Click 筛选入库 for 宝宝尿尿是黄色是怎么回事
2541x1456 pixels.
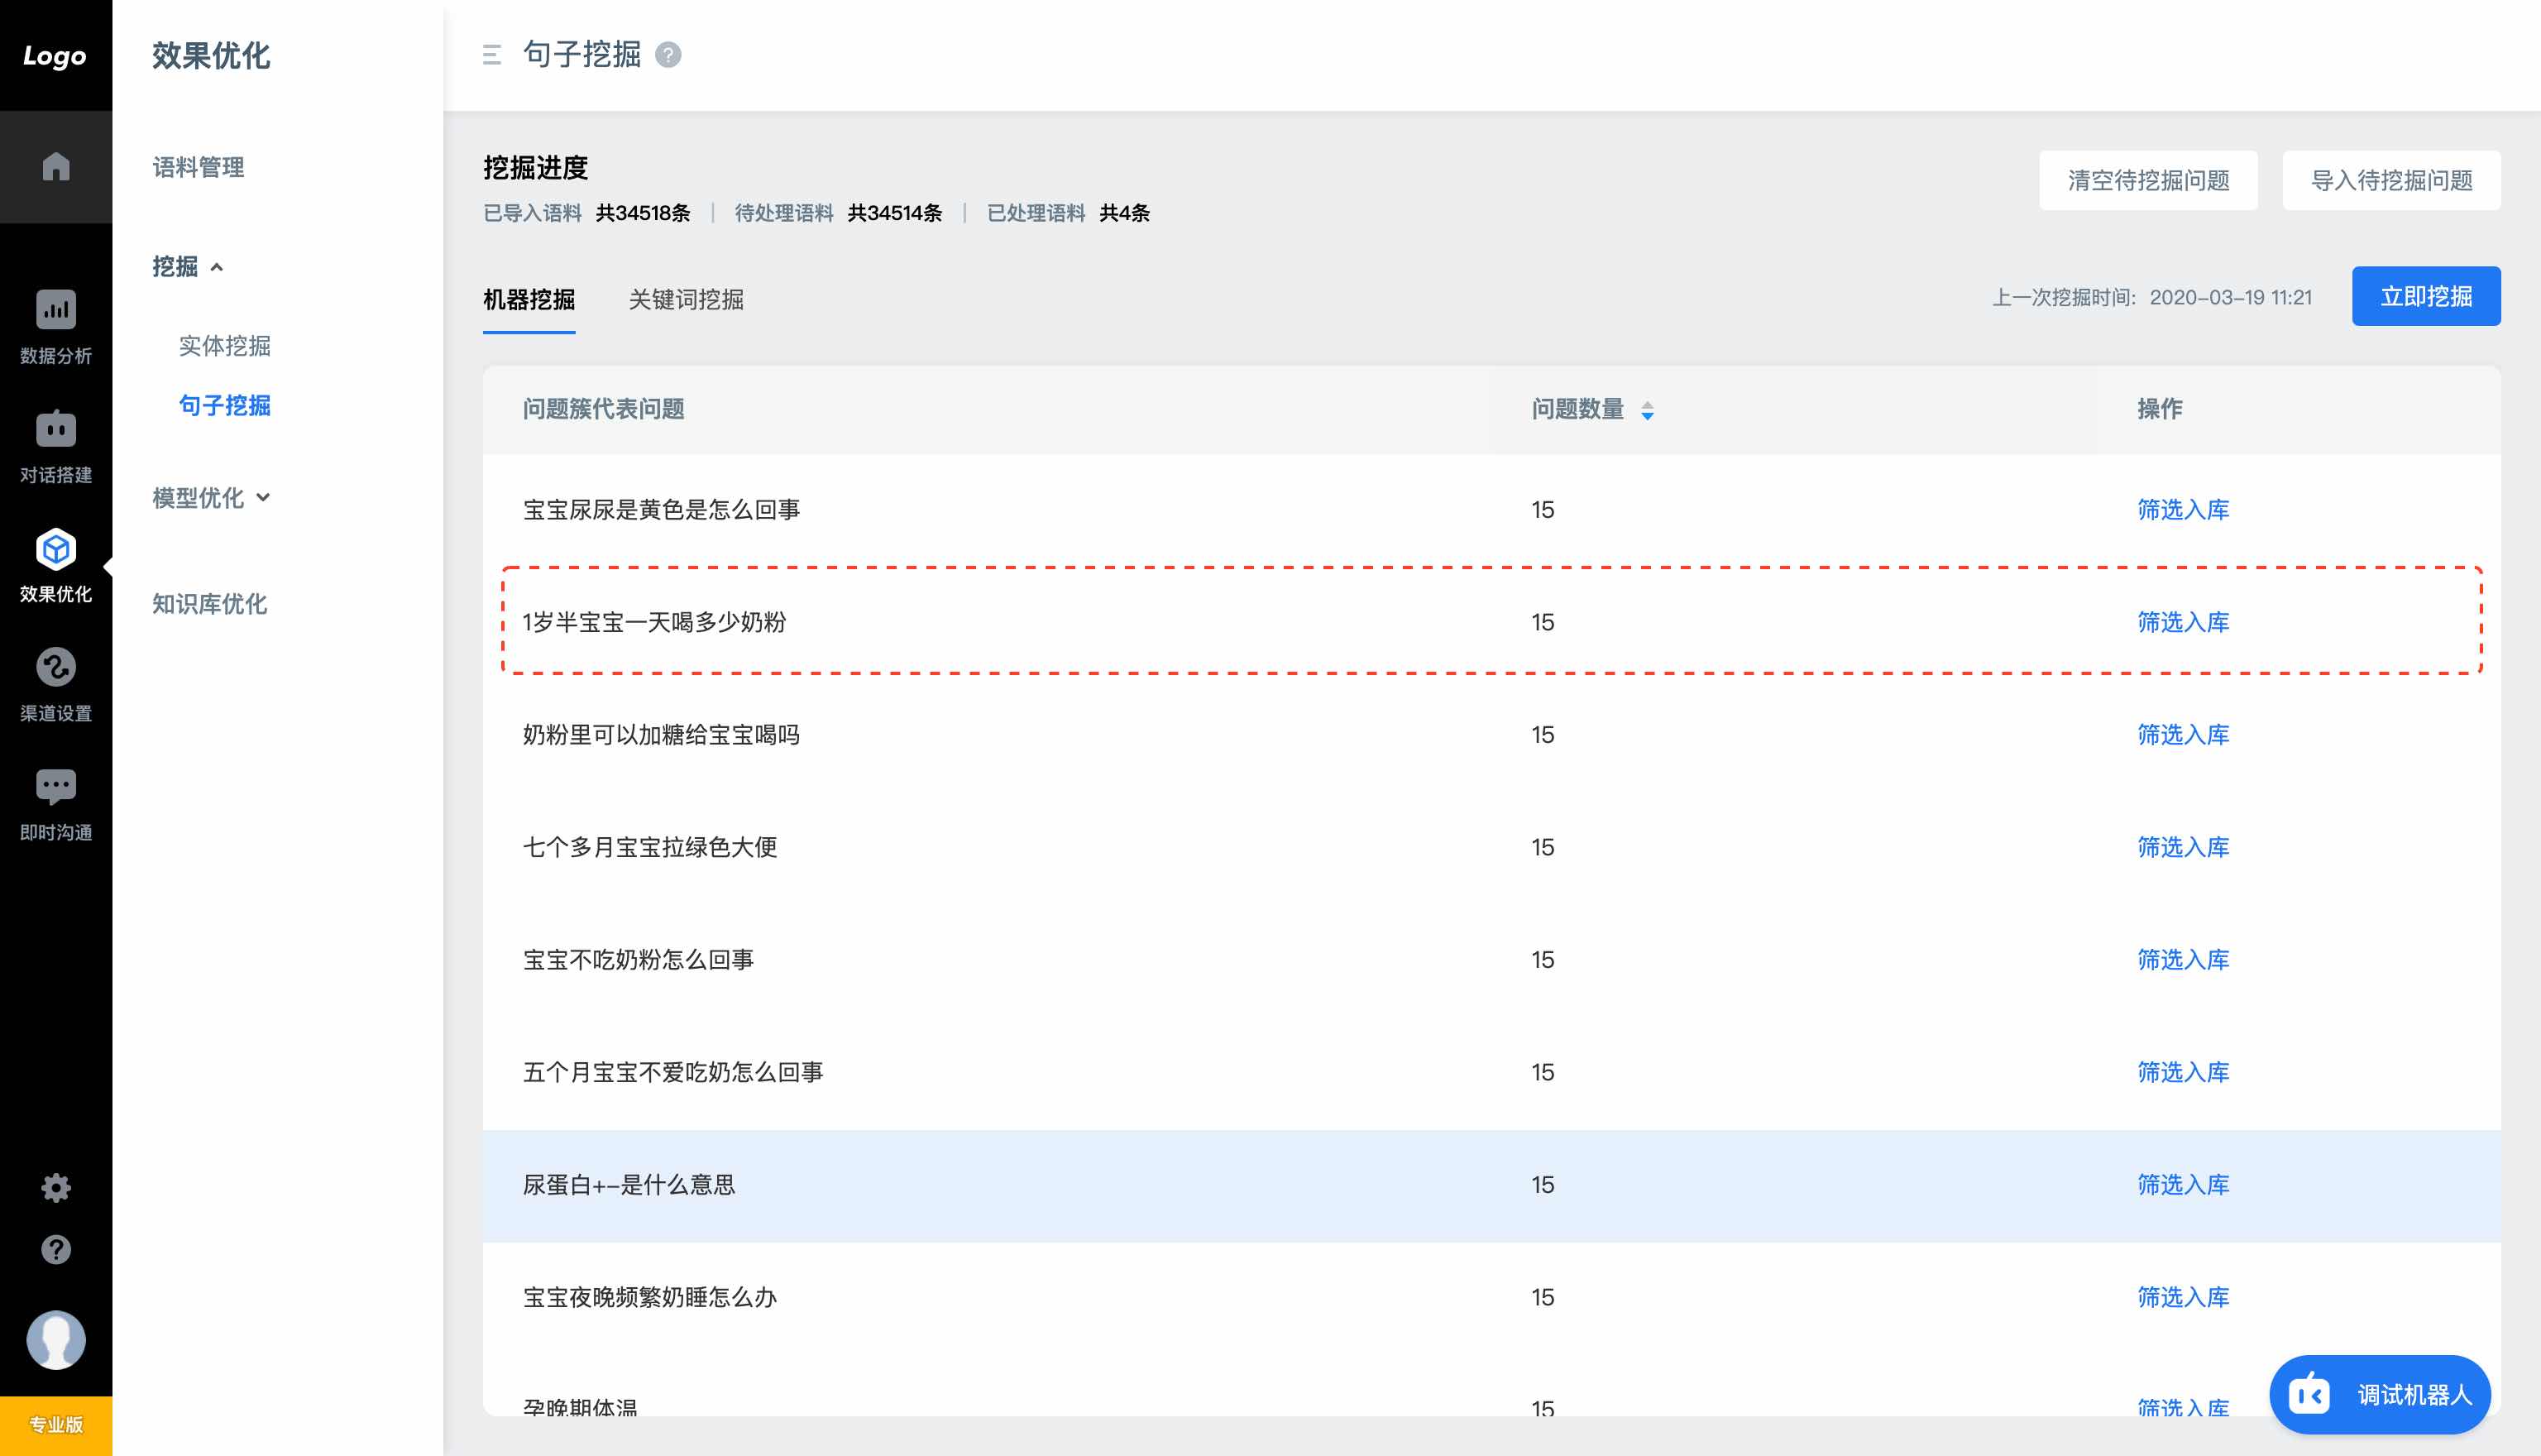[x=2183, y=509]
